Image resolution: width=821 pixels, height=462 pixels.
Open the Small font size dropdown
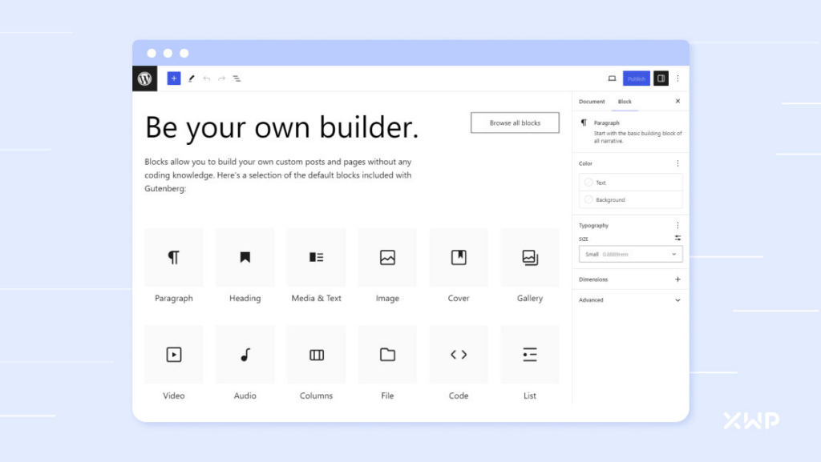tap(631, 254)
